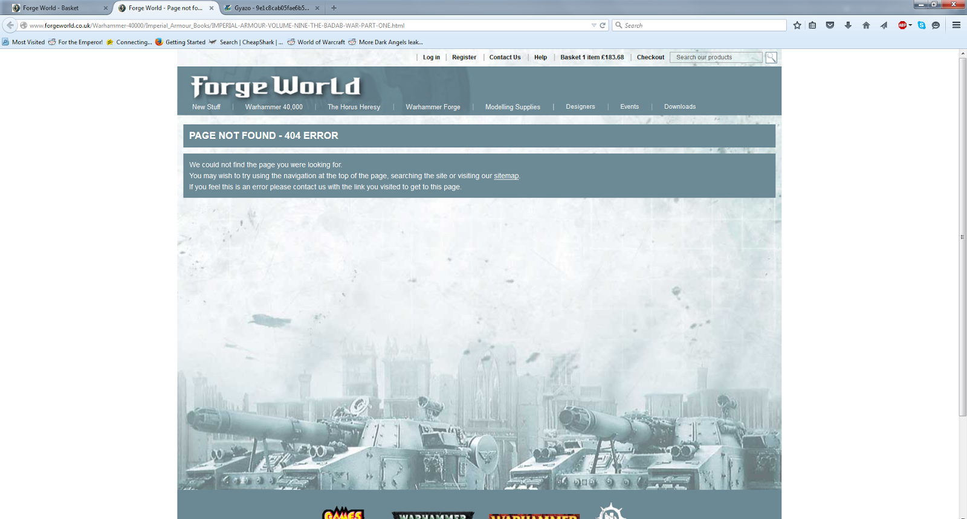Open The Horus Heresy menu

coord(354,107)
